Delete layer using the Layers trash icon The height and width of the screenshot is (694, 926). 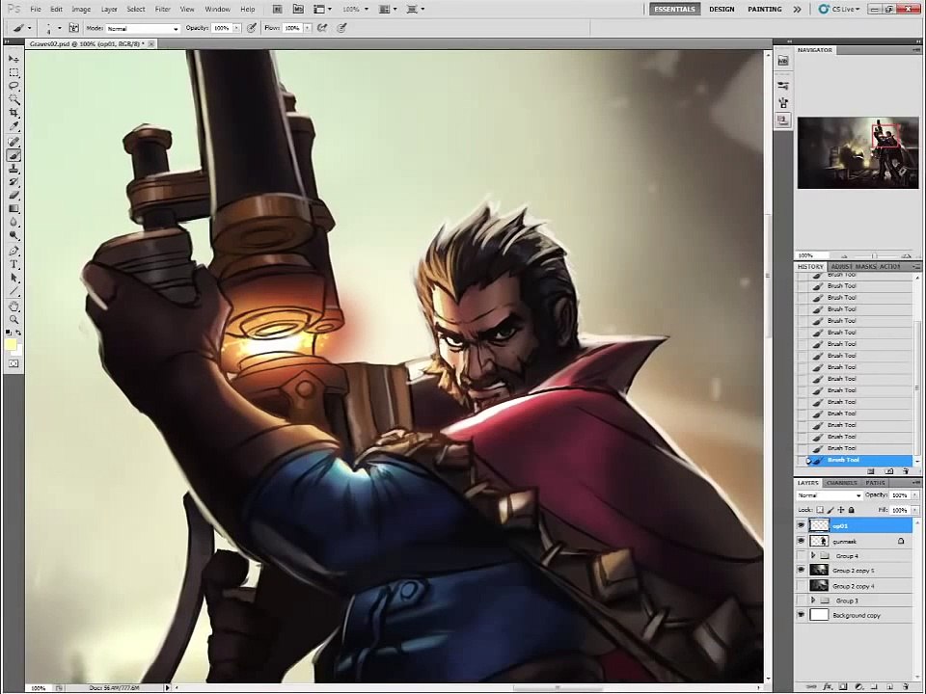[x=906, y=686]
